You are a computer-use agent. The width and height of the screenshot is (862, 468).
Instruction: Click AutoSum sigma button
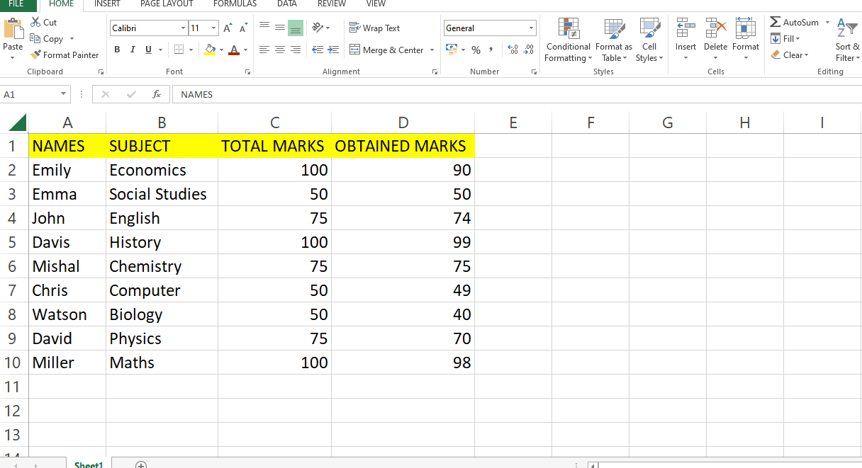(795, 23)
